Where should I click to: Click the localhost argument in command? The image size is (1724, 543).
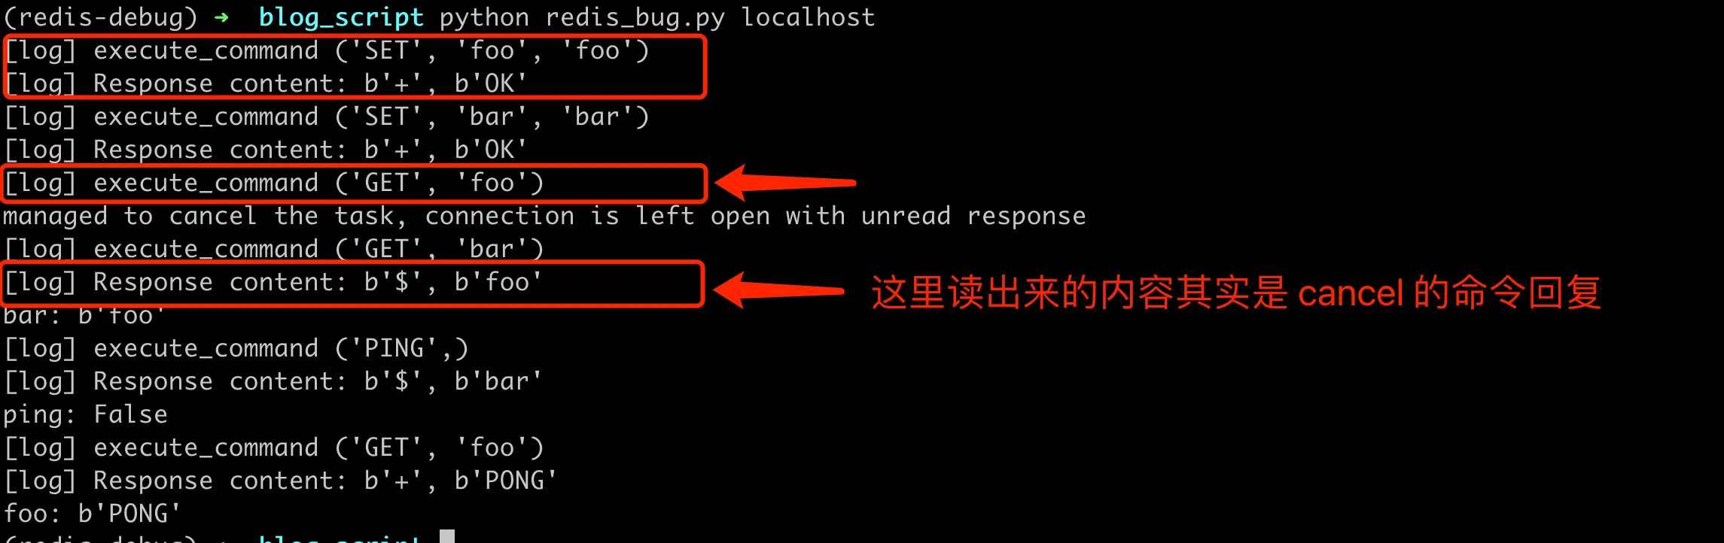coord(808,17)
